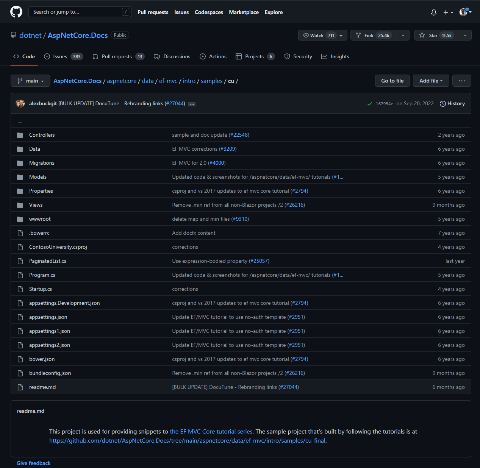Image resolution: width=480 pixels, height=468 pixels.
Task: Open Codespaces in top navigation
Action: point(209,12)
